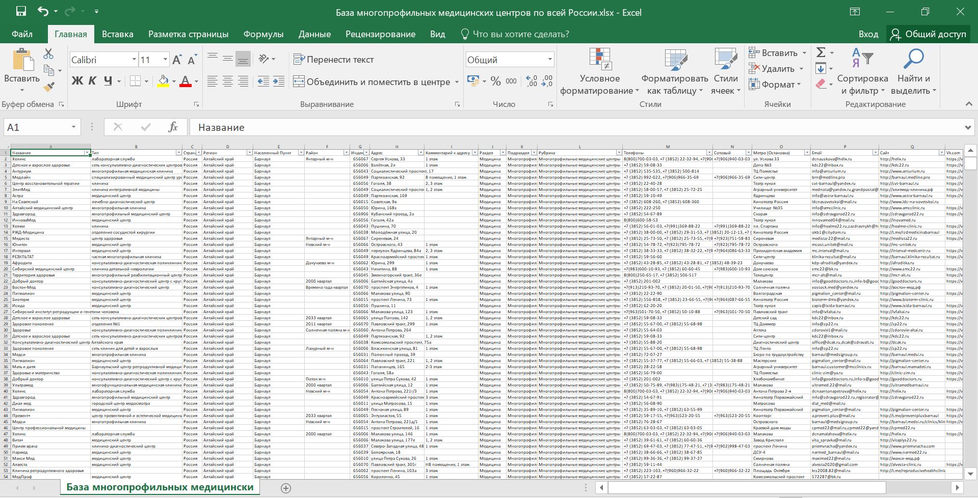Expand the number format dropdown
The width and height of the screenshot is (978, 498).
tap(550, 60)
